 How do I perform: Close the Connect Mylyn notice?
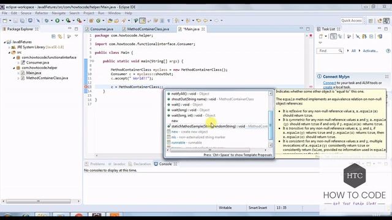(x=386, y=76)
